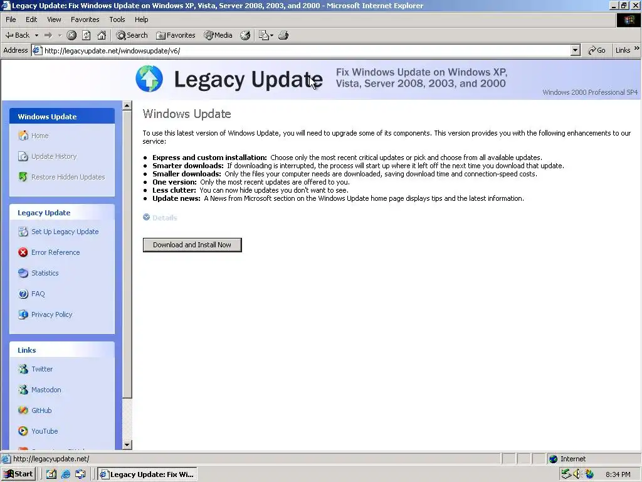Viewport: 642px width, 482px height.
Task: Open the Back history dropdown arrow
Action: (x=36, y=35)
